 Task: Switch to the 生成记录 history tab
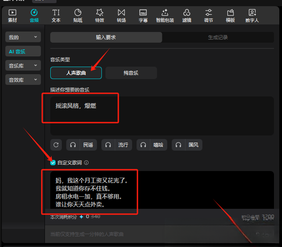[x=218, y=37]
